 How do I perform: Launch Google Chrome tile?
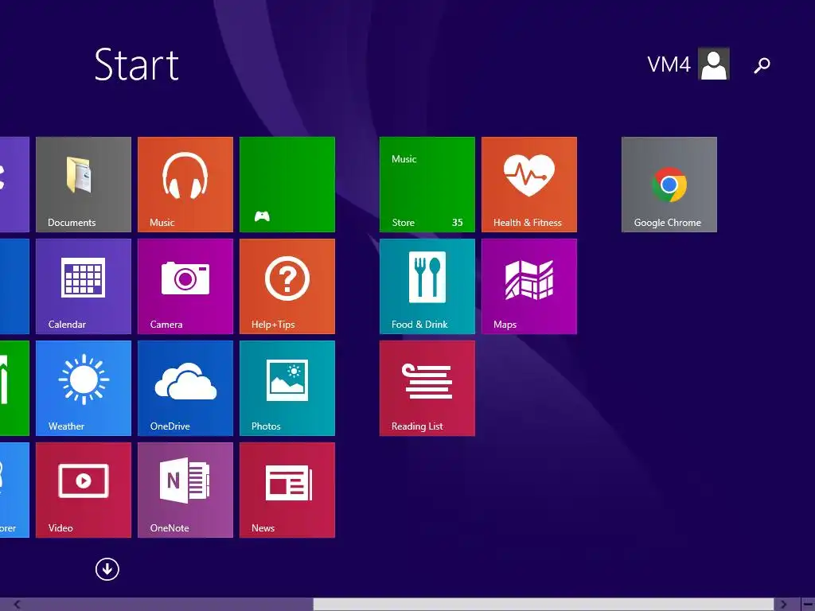(x=669, y=185)
